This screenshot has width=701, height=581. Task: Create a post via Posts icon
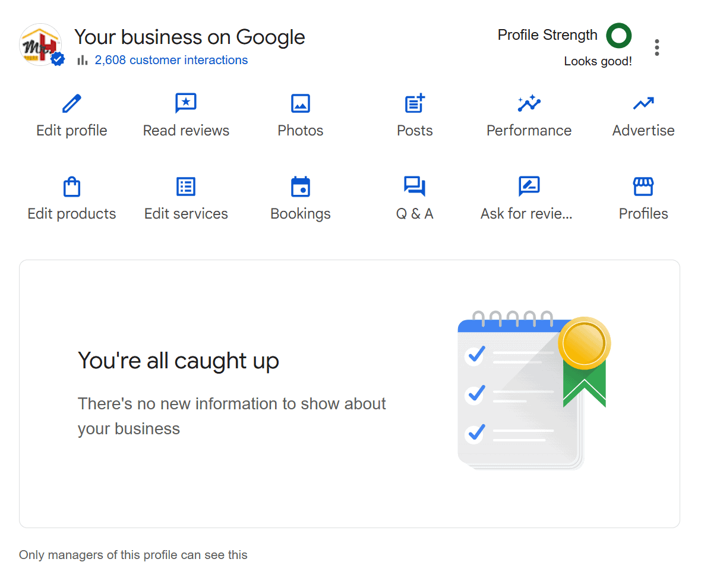415,103
